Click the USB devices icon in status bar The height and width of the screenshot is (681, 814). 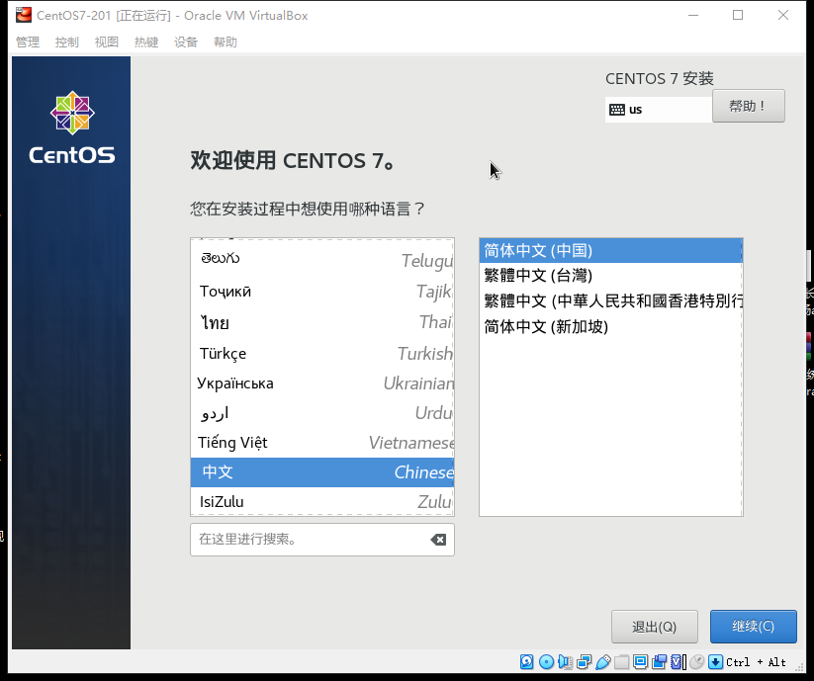point(603,662)
